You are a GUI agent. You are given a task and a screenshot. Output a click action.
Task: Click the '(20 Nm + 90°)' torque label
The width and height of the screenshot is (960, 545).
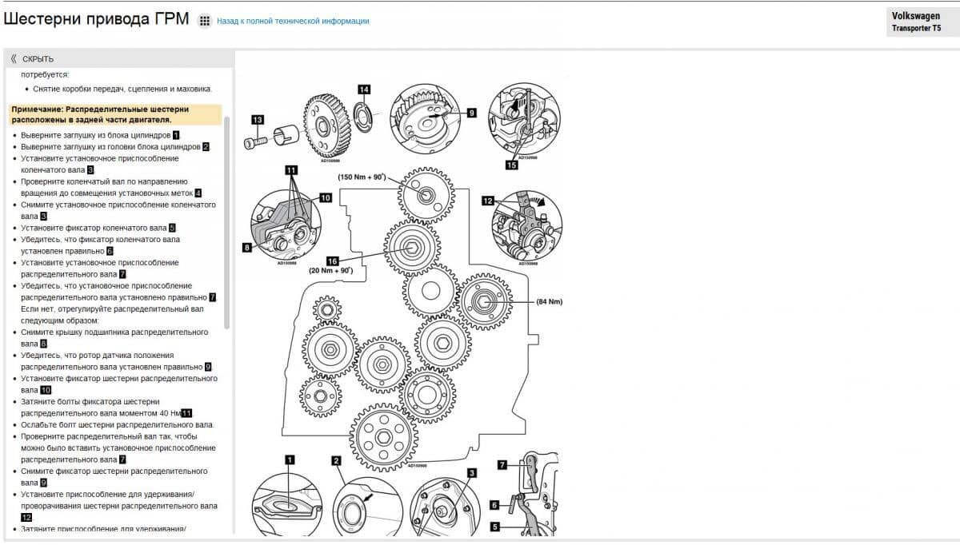pyautogui.click(x=330, y=271)
